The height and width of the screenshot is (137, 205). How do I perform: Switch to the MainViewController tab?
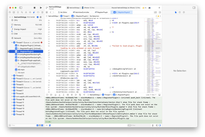[81, 12]
